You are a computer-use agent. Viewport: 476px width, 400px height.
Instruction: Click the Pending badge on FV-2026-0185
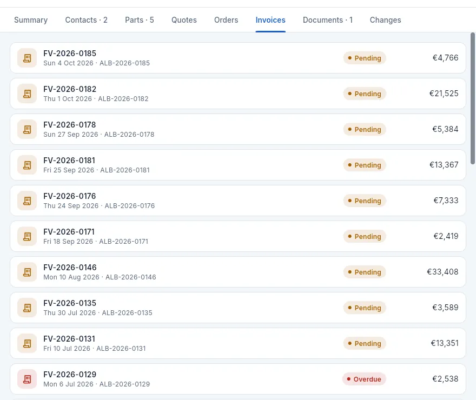[x=365, y=58]
